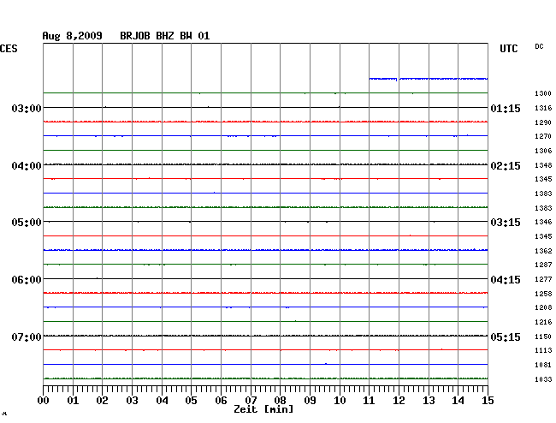Click the DC value '1346'
This screenshot has height=423, width=556.
coord(543,222)
